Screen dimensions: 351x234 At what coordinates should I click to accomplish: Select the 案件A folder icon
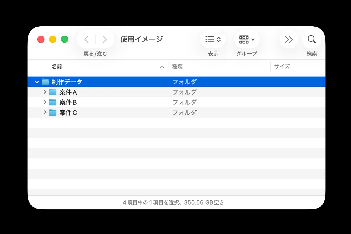(53, 92)
